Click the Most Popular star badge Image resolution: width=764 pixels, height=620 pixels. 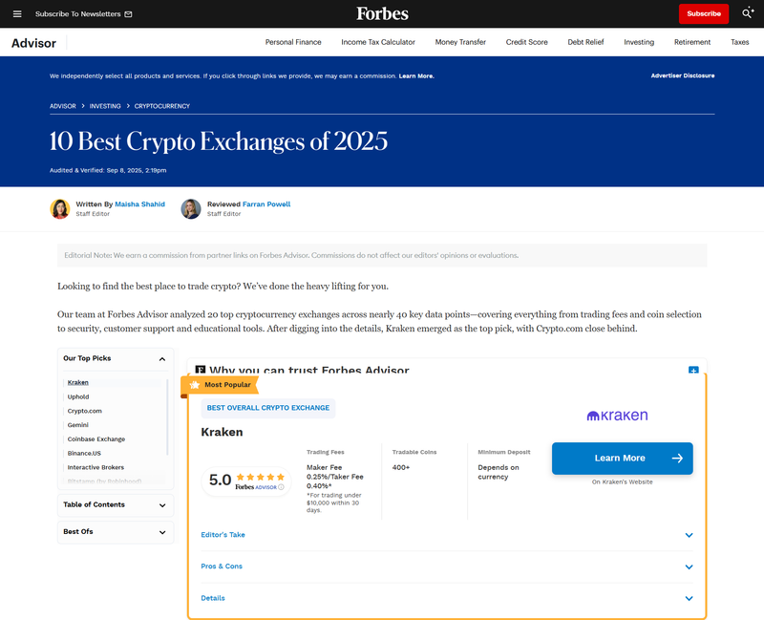pyautogui.click(x=195, y=385)
